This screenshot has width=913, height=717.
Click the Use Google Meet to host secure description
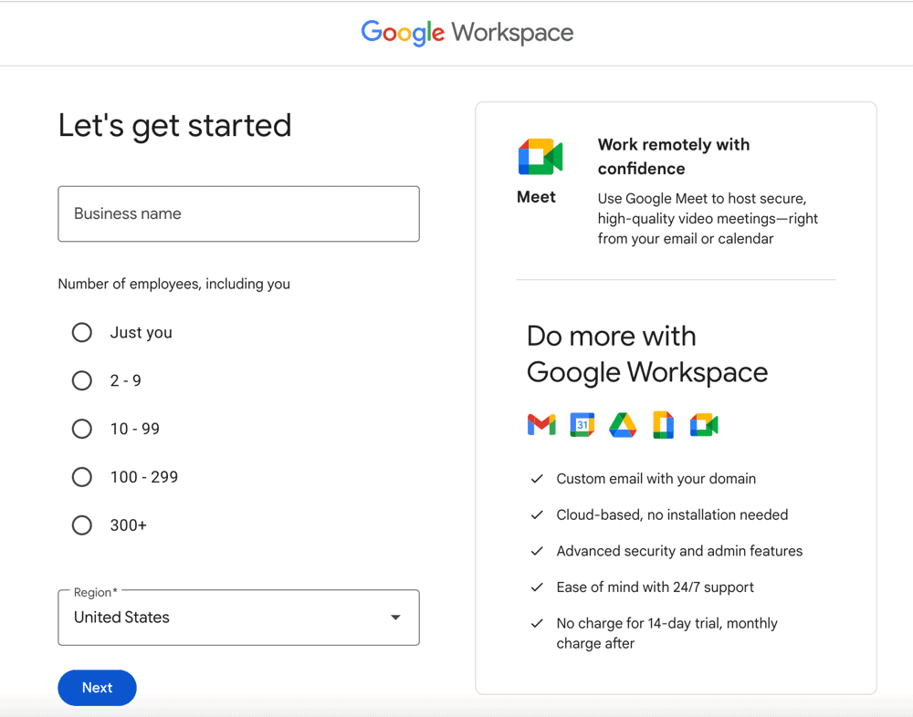point(708,218)
